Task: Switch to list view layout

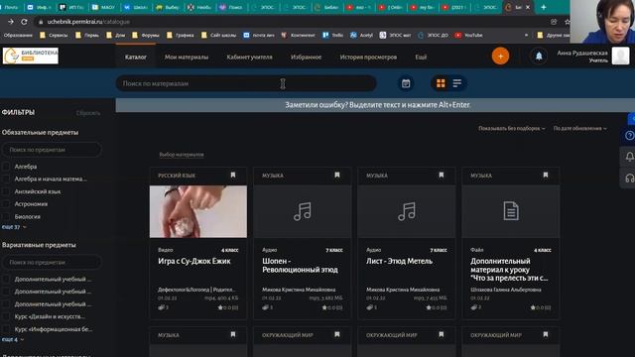Action: [456, 83]
